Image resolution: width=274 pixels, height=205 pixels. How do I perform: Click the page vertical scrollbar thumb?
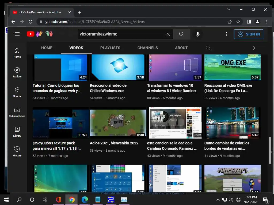tap(270, 151)
